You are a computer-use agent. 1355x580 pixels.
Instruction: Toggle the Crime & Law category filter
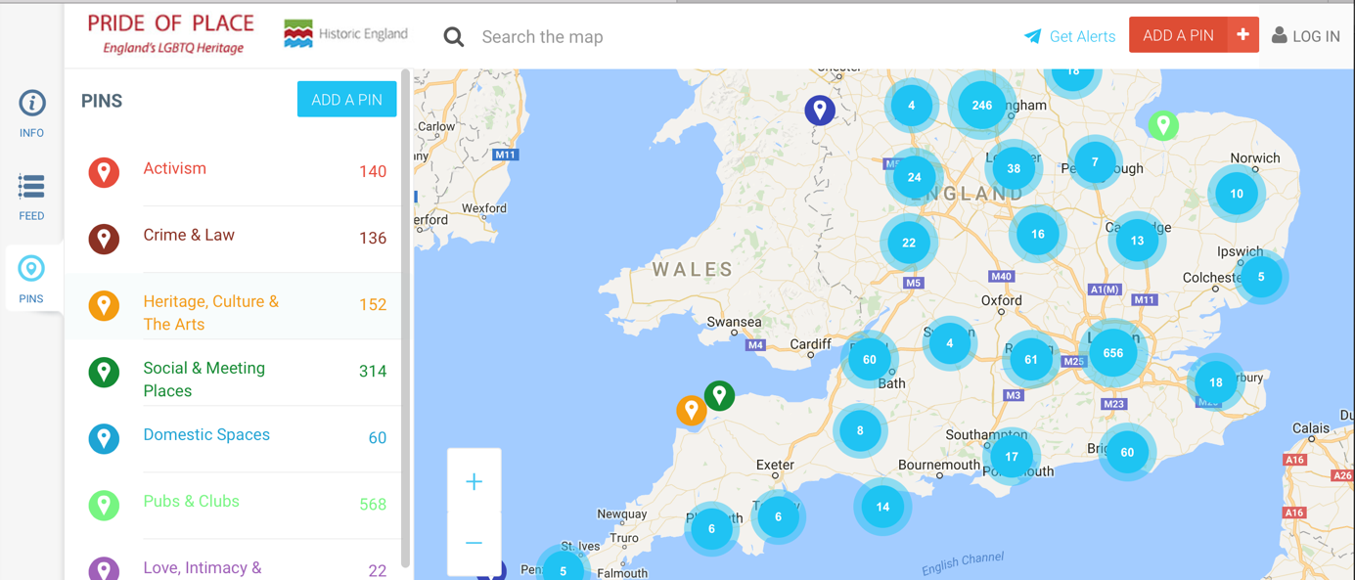pos(189,236)
